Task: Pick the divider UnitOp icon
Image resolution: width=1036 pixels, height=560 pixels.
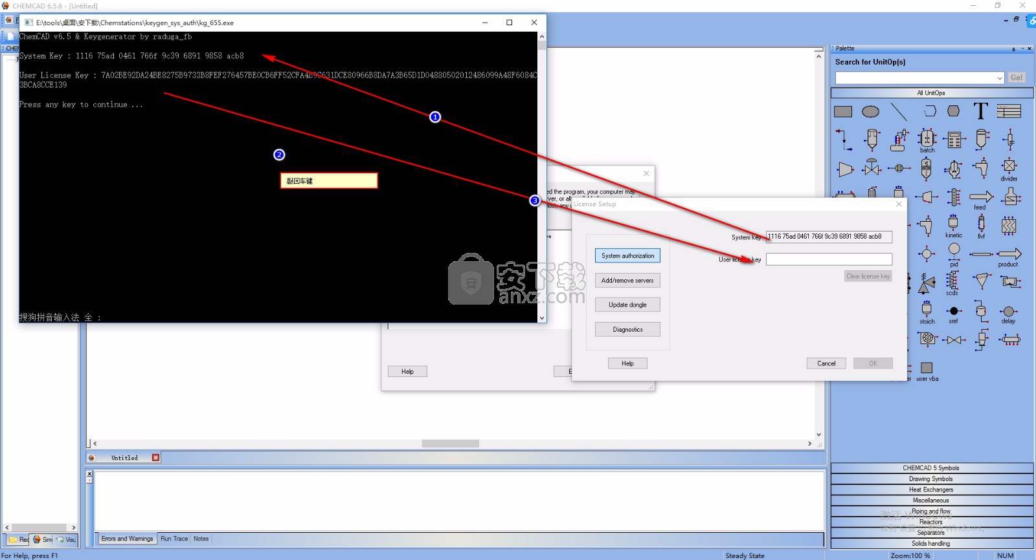Action: [1009, 169]
